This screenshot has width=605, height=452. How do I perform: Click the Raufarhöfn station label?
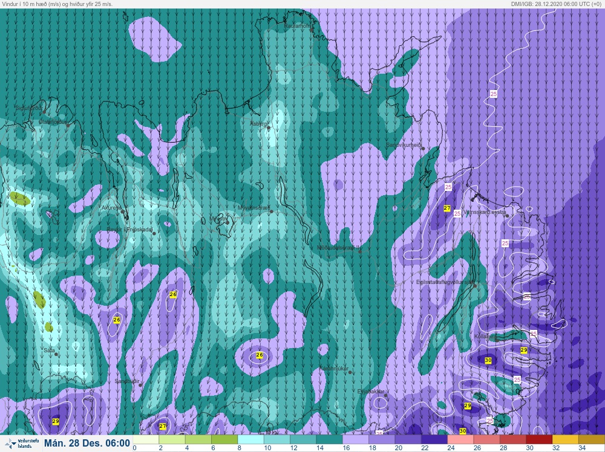[x=296, y=26]
